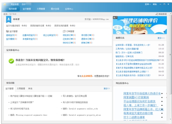Click the 管理店铺的评价 promotional banner
Image resolution: width=172 pixels, height=124 pixels.
(x=140, y=25)
